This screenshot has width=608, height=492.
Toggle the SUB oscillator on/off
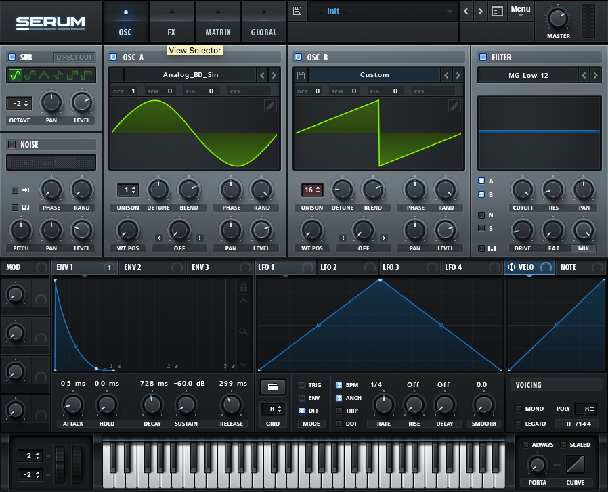pos(12,57)
